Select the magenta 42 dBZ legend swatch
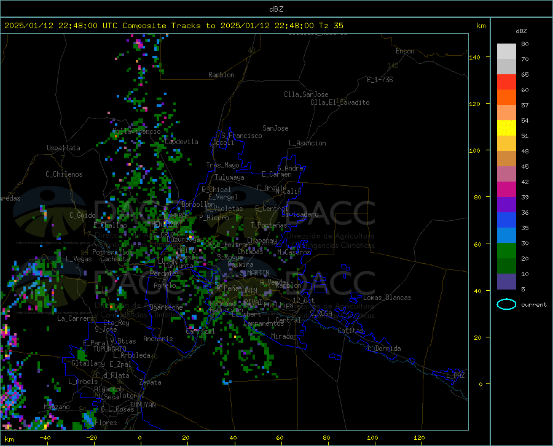The image size is (553, 446). (506, 189)
